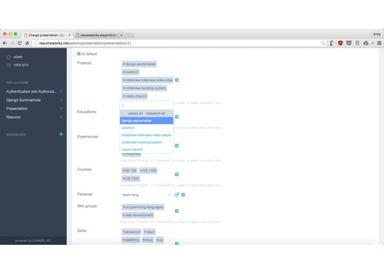Bookmark page with star icon
The height and width of the screenshot is (273, 384).
point(323,43)
